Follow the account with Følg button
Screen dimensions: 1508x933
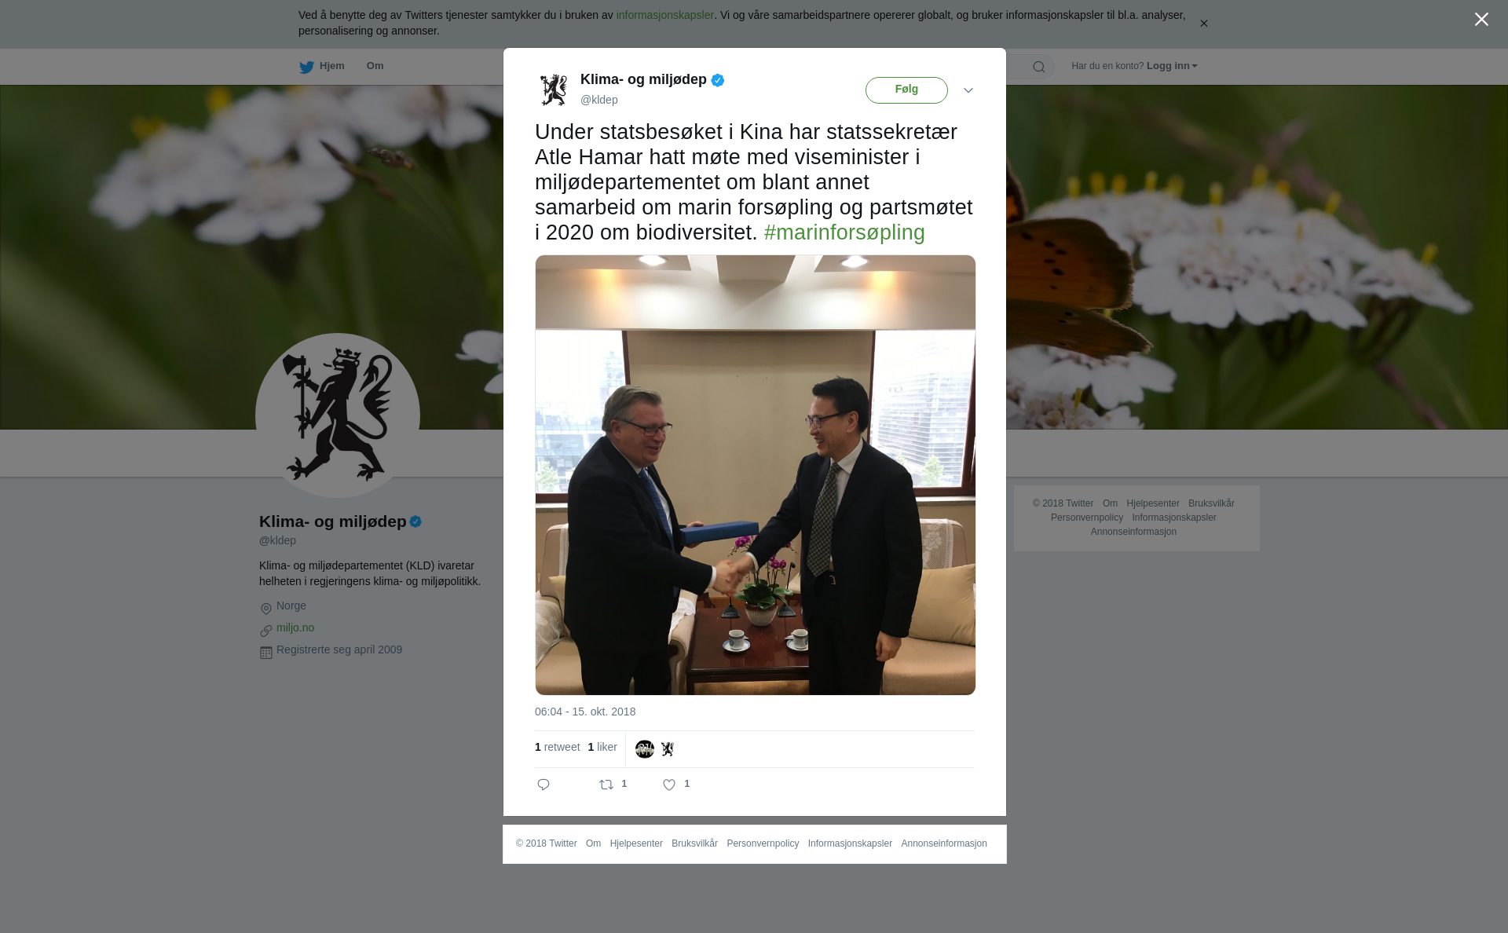pos(906,90)
